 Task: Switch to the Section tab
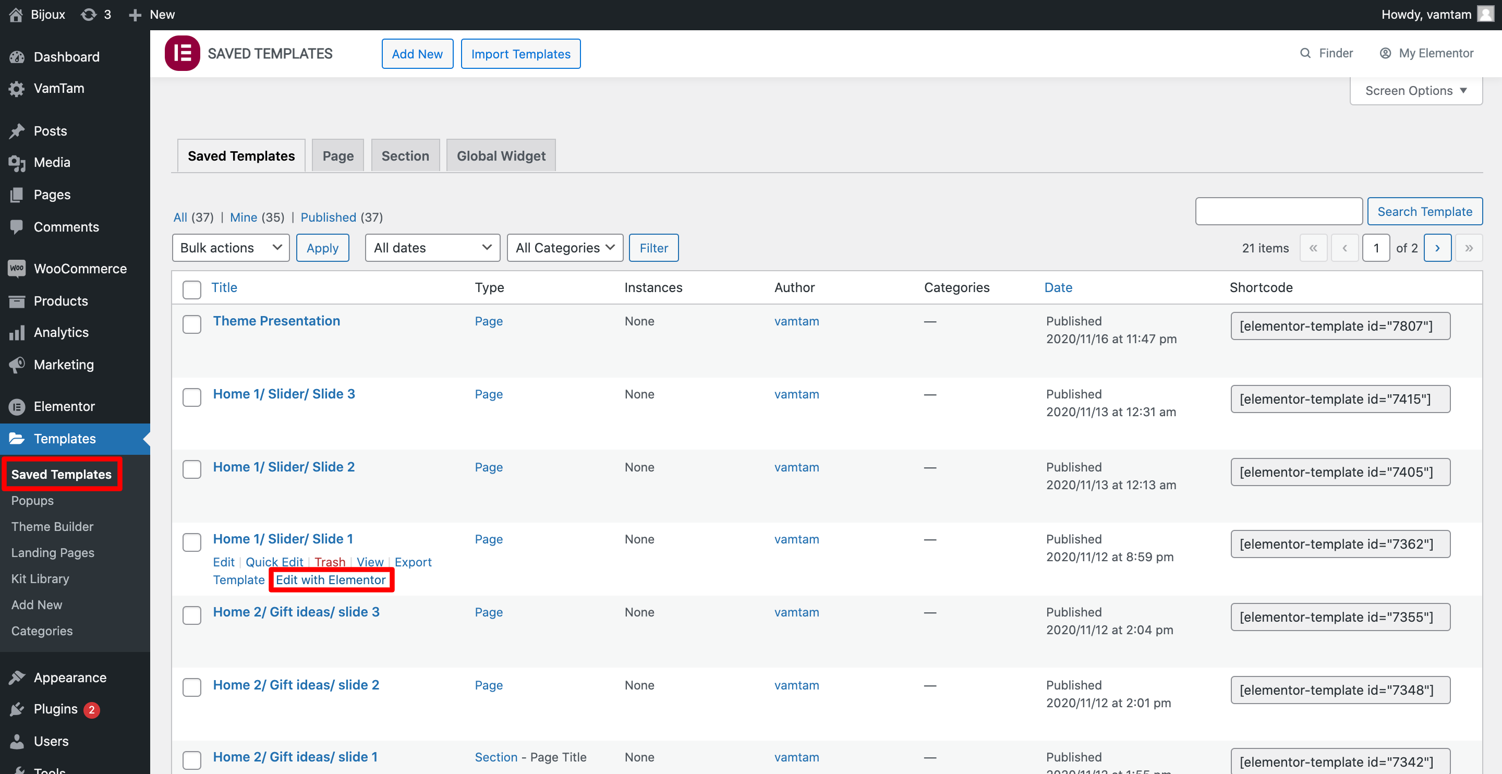405,156
